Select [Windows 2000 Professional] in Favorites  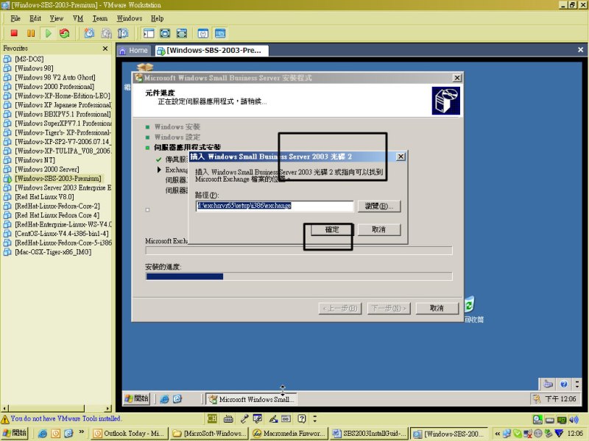coord(54,86)
